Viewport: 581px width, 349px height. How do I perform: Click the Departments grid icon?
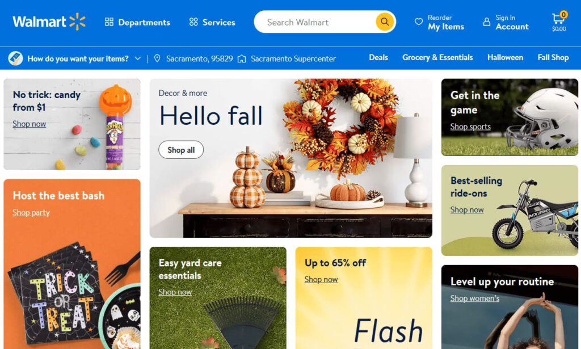point(109,22)
